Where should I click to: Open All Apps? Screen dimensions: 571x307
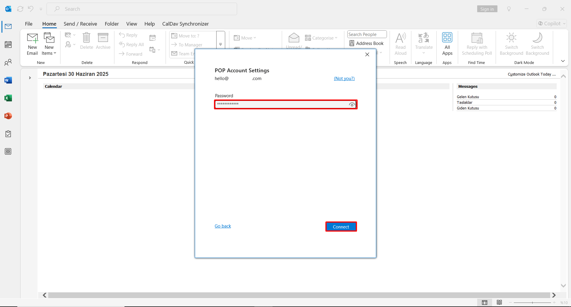coord(447,44)
